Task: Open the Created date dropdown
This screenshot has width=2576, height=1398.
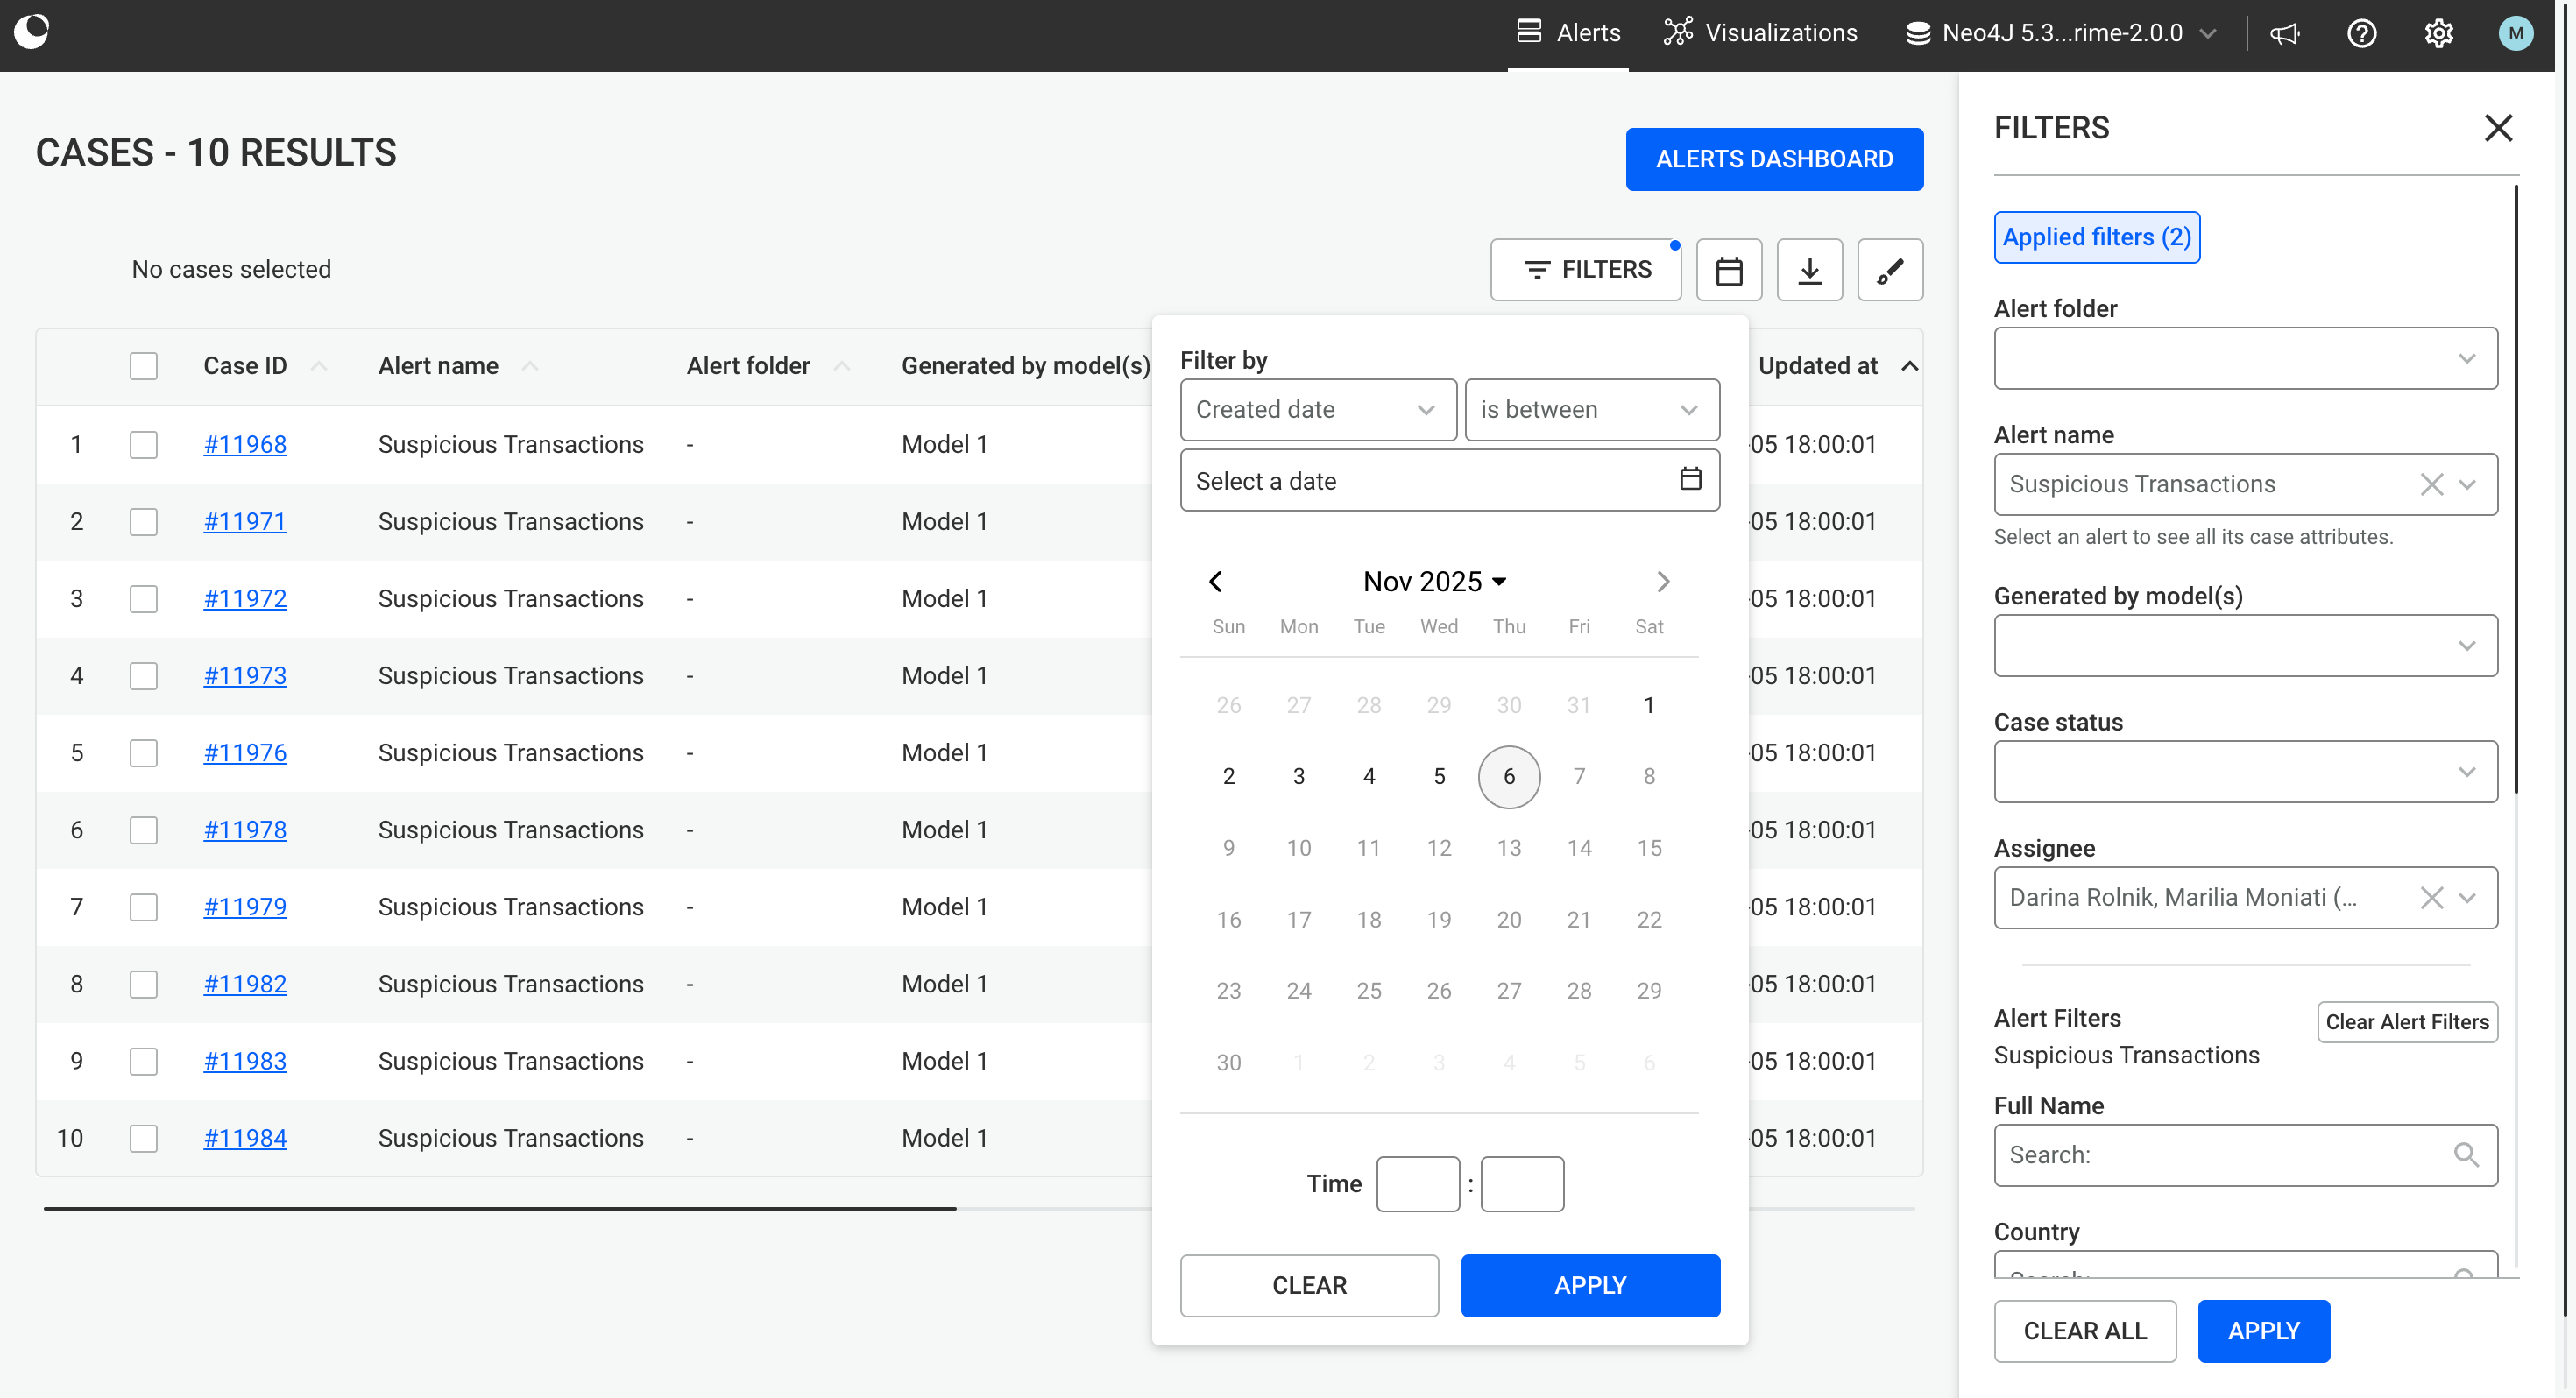Action: [1317, 409]
